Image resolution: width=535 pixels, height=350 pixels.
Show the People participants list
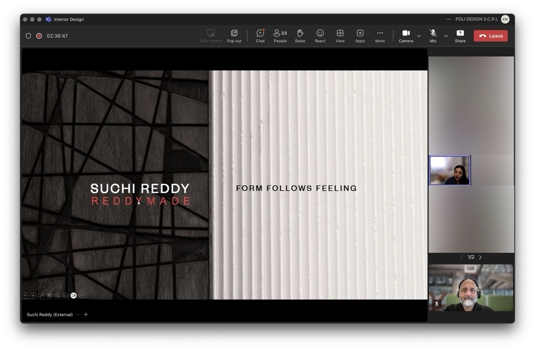pyautogui.click(x=280, y=36)
